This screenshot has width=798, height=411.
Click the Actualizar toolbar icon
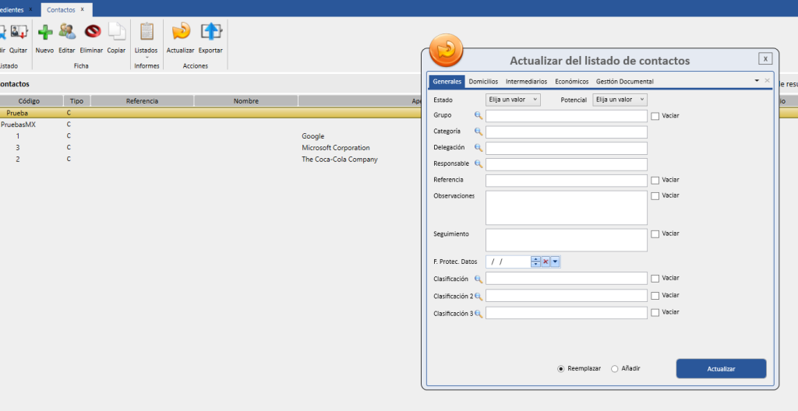point(180,32)
